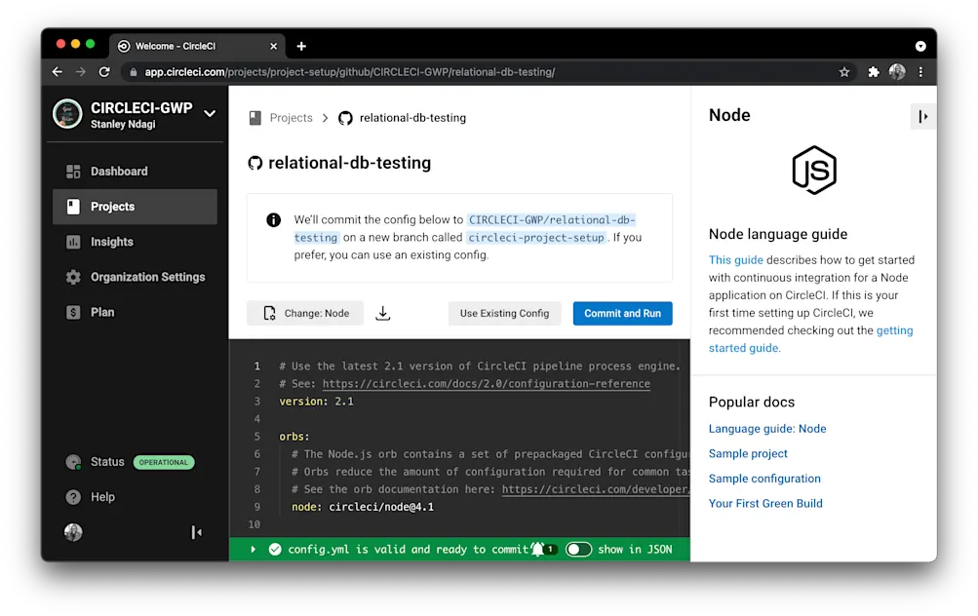Collapse the left sidebar

196,531
